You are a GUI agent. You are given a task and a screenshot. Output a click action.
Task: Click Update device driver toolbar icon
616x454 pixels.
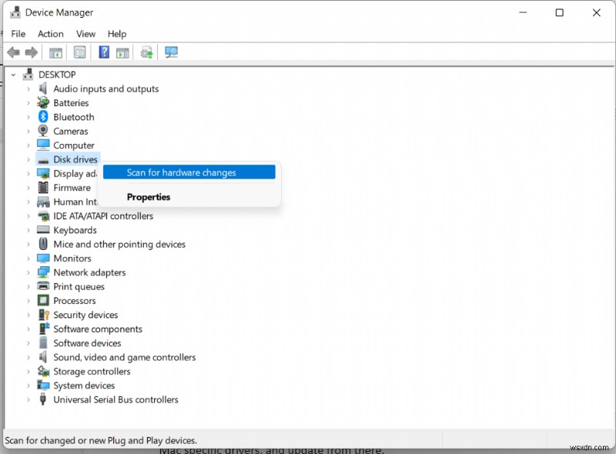pyautogui.click(x=147, y=52)
